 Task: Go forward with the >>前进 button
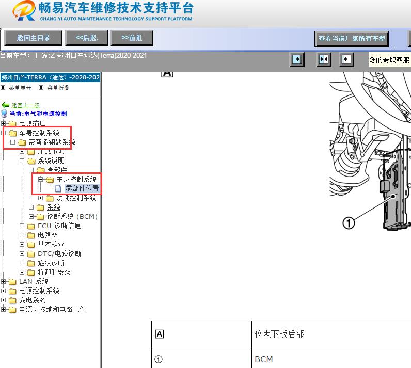[132, 38]
